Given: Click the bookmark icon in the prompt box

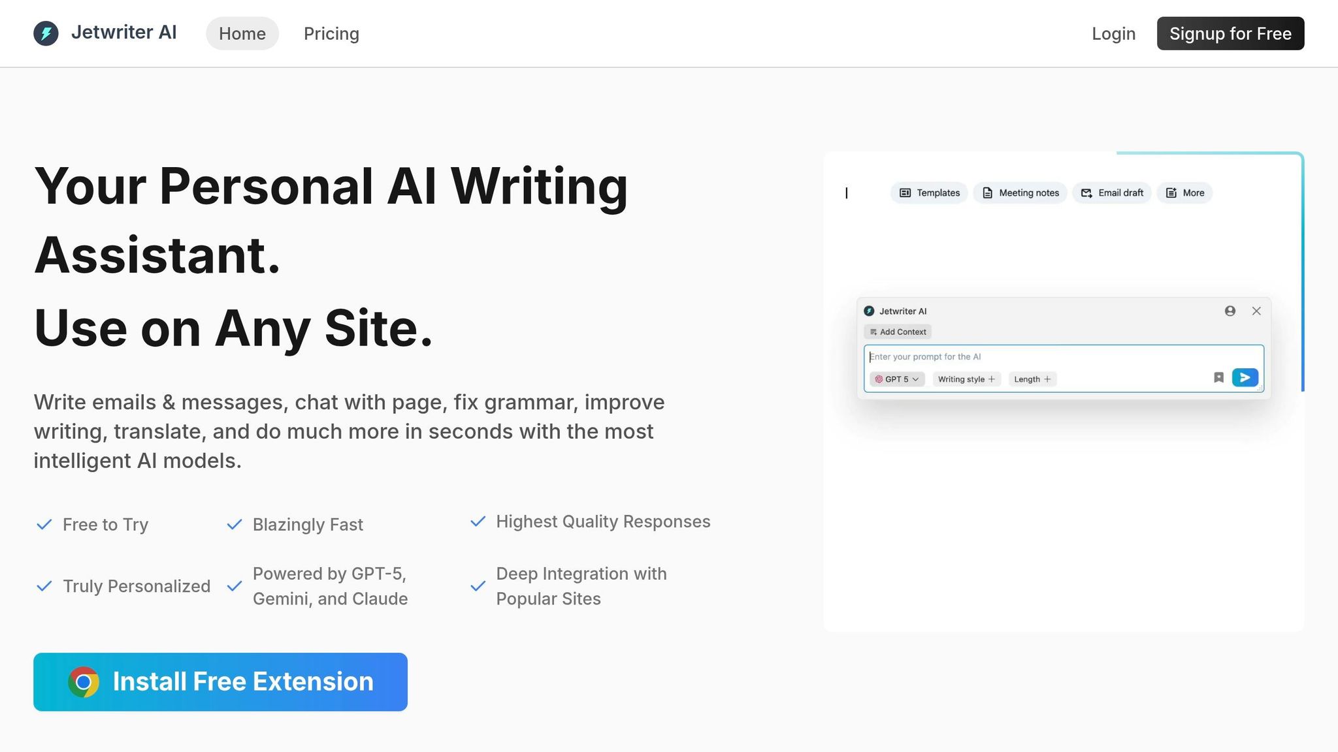Looking at the screenshot, I should 1218,377.
